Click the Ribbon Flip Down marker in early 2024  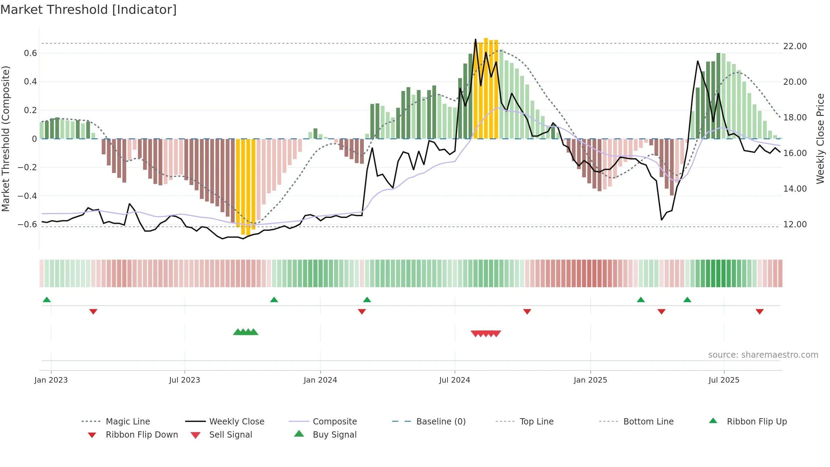362,312
